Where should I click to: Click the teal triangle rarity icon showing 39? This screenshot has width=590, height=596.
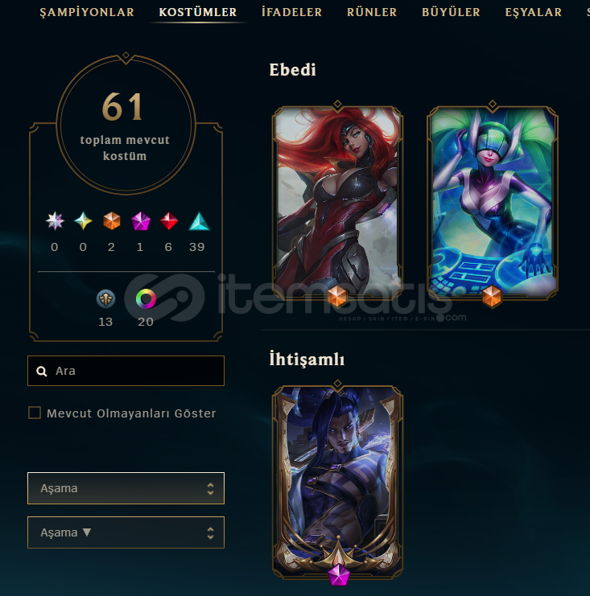tap(199, 221)
